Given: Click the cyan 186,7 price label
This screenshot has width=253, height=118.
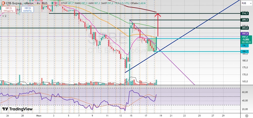Looking at the screenshot, I should [245, 51].
